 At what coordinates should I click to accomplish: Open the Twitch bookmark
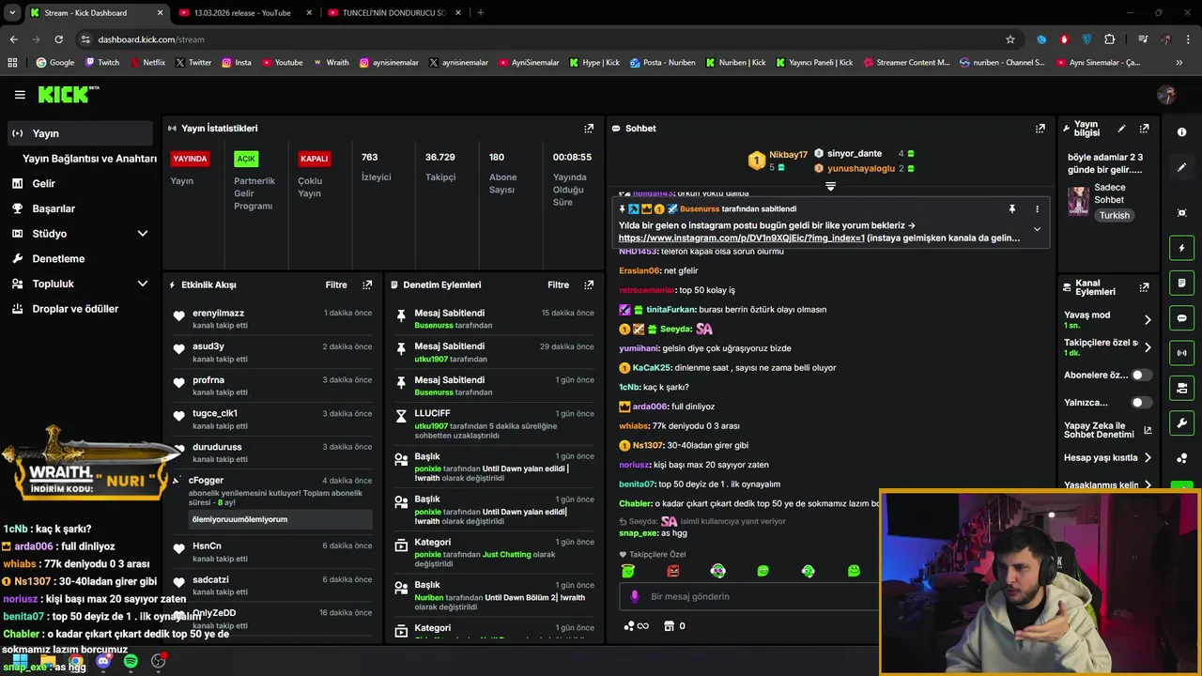(x=102, y=63)
